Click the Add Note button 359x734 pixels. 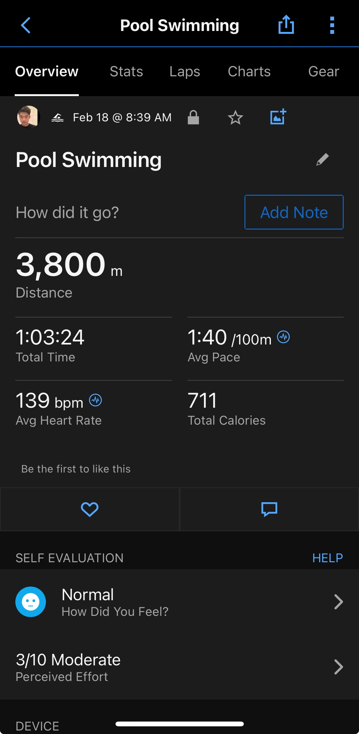294,212
